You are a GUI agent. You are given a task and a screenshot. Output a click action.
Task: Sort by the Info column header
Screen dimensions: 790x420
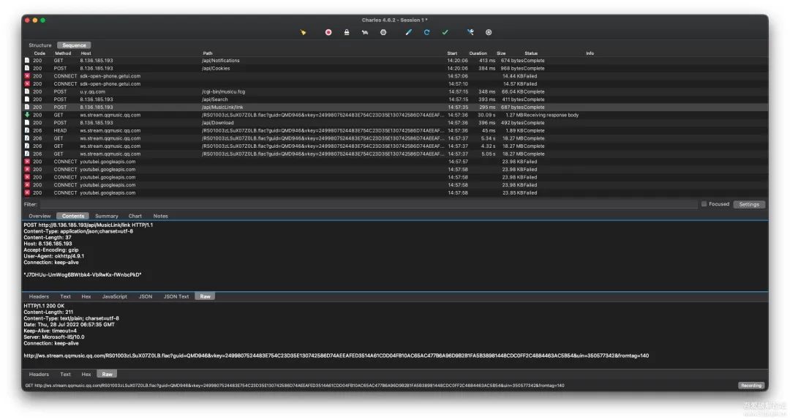(590, 53)
